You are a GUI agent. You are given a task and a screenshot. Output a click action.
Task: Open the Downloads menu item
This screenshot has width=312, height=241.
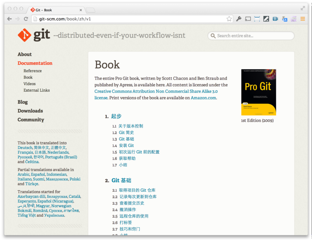[x=30, y=111]
